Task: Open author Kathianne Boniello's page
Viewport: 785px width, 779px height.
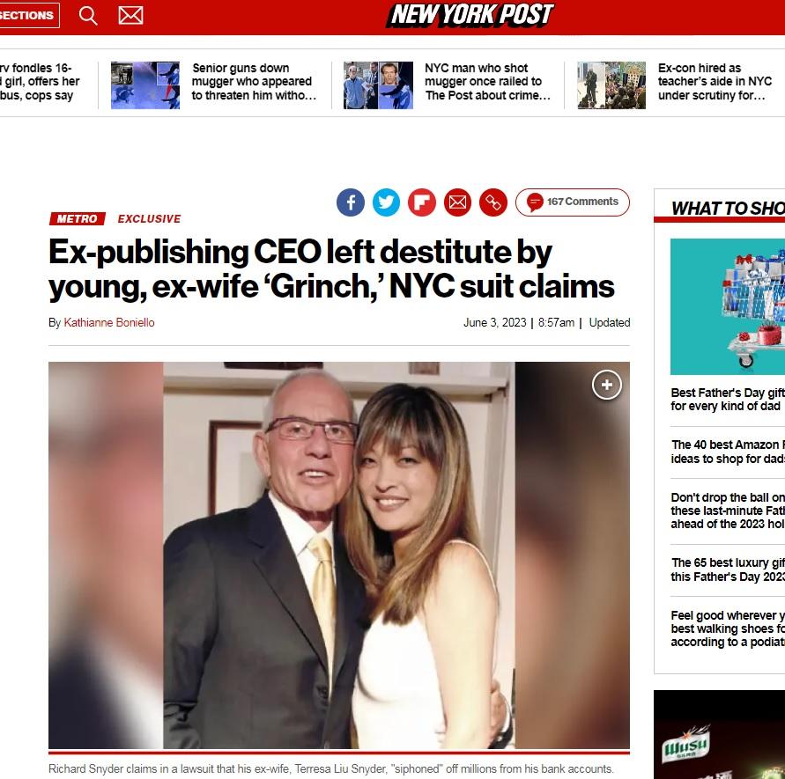Action: point(109,323)
